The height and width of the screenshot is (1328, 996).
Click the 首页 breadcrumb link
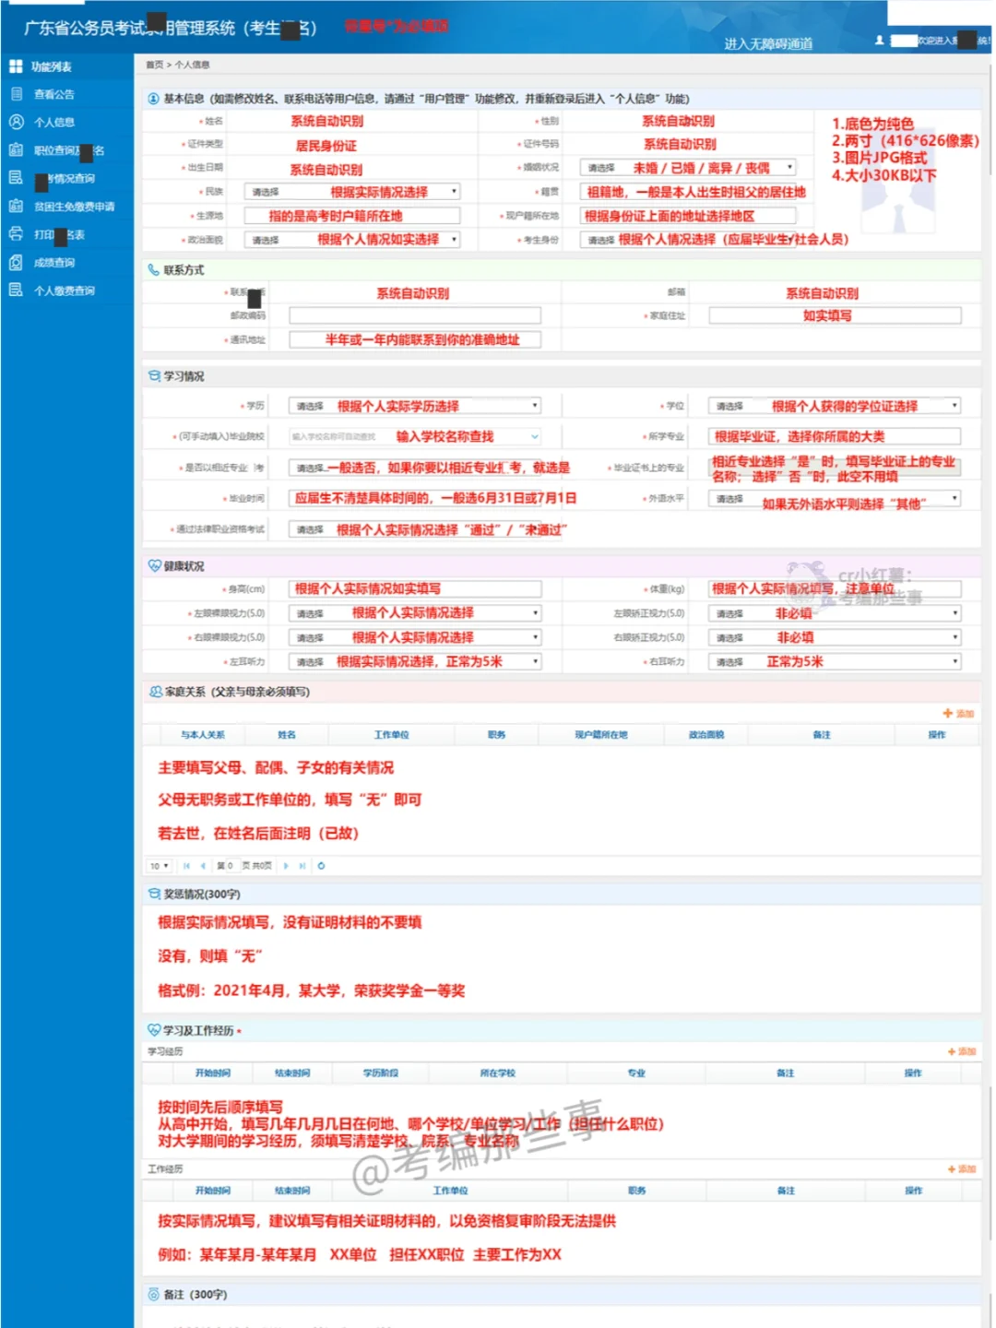(154, 65)
